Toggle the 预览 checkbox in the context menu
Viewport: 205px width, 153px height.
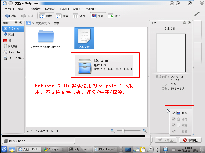(x=174, y=113)
